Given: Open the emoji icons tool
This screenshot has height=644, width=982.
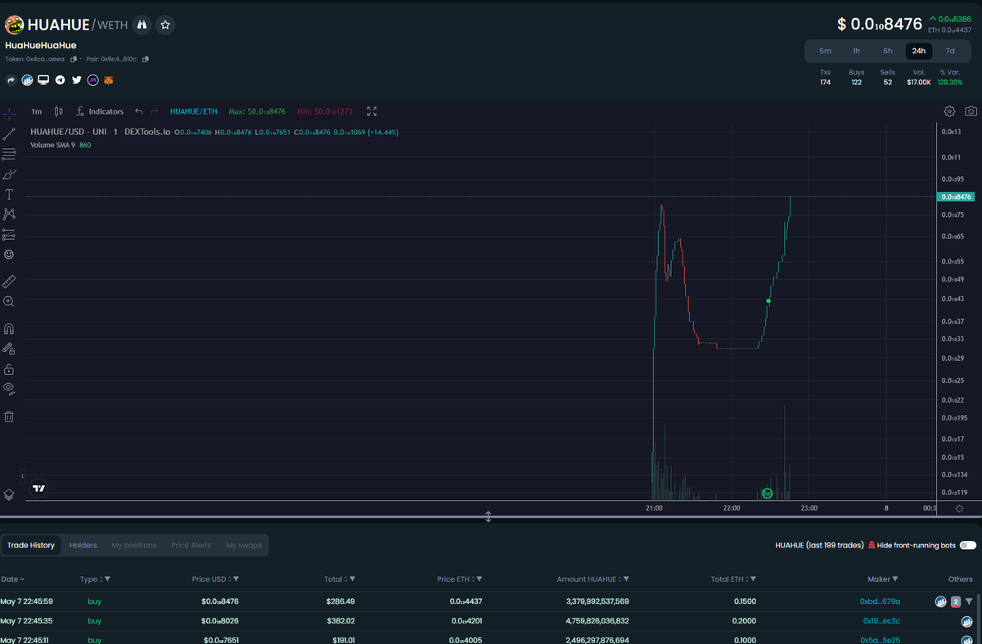Looking at the screenshot, I should point(9,254).
